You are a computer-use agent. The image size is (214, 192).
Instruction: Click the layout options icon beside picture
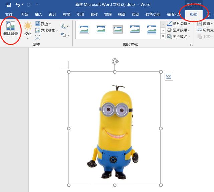169,77
